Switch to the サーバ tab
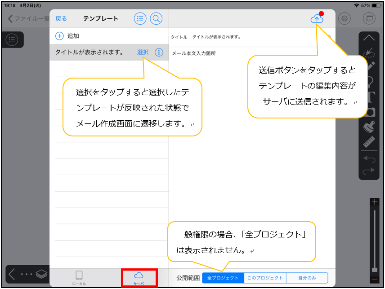The width and height of the screenshot is (385, 289). pos(139,278)
